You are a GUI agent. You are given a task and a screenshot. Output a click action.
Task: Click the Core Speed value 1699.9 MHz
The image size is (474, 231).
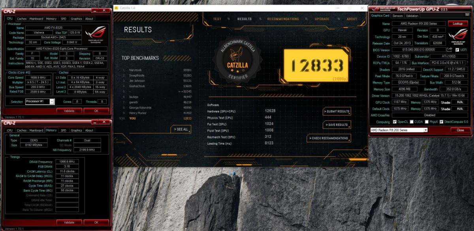coord(38,78)
